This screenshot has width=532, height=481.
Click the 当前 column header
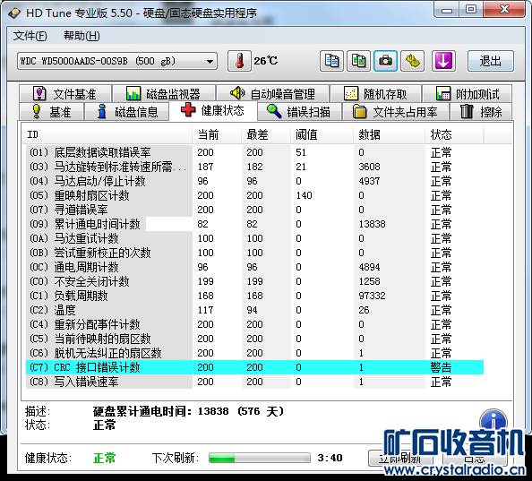(x=217, y=134)
